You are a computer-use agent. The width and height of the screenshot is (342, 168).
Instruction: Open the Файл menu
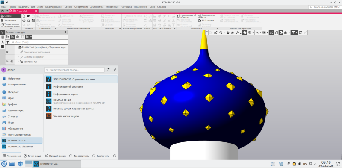(3, 7)
